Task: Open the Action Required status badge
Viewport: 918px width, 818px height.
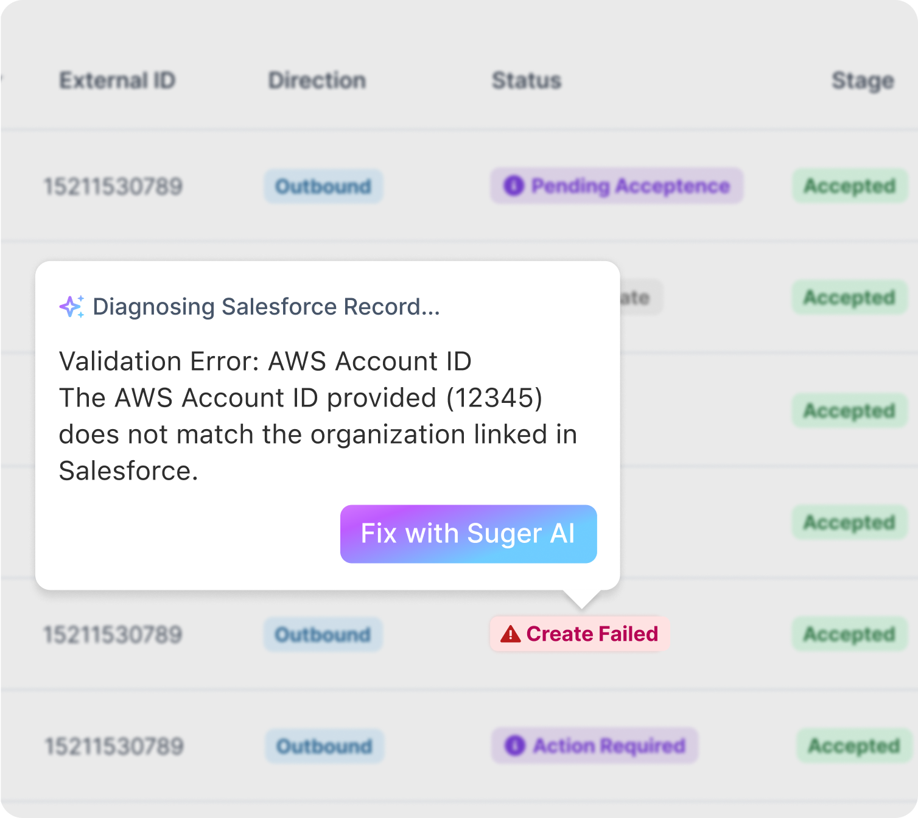Action: click(x=595, y=746)
